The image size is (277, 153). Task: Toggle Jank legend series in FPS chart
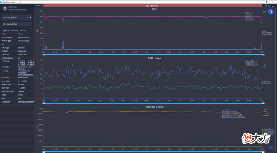point(267,33)
